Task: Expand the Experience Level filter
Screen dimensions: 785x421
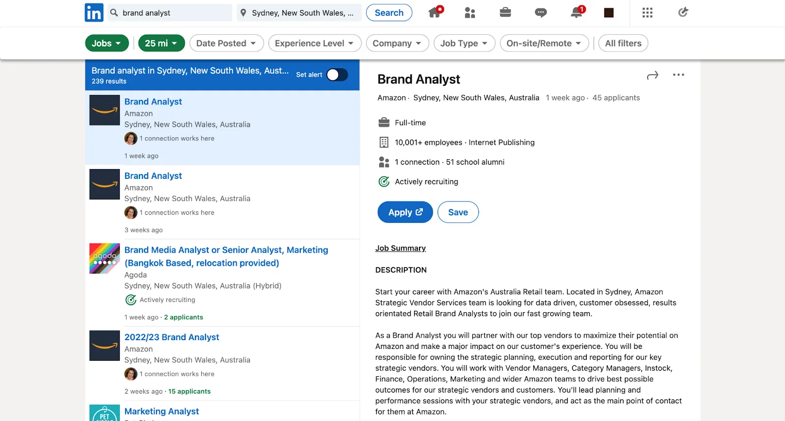Action: (x=314, y=43)
